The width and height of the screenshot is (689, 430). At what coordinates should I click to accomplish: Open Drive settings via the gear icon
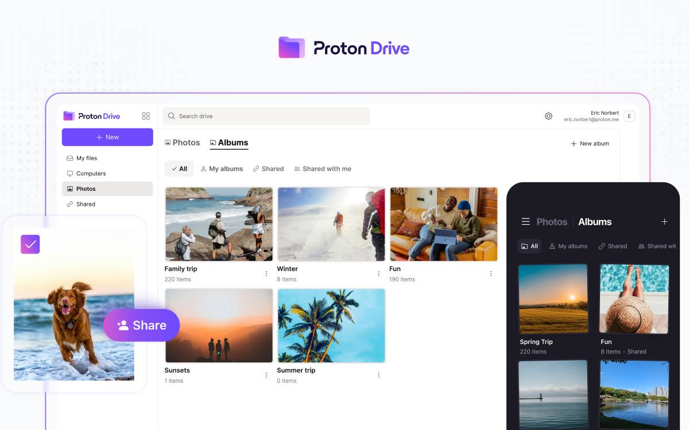(x=548, y=116)
